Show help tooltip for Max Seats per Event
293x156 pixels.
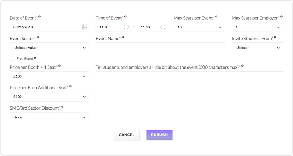[216, 17]
